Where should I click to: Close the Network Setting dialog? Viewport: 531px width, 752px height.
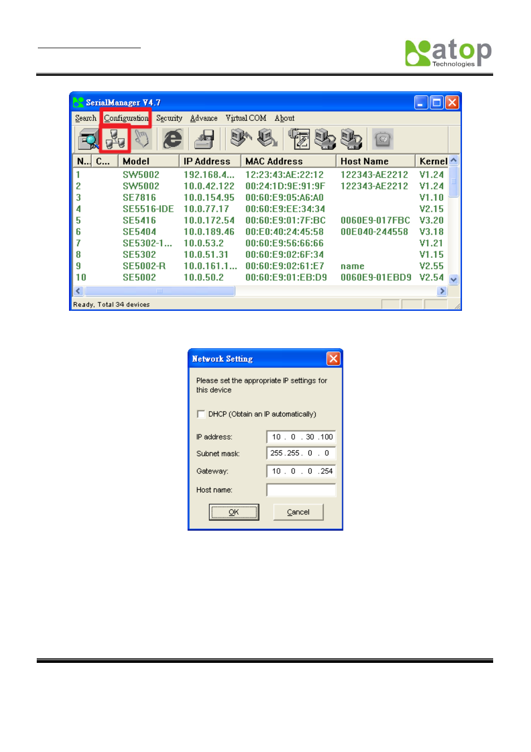click(333, 359)
